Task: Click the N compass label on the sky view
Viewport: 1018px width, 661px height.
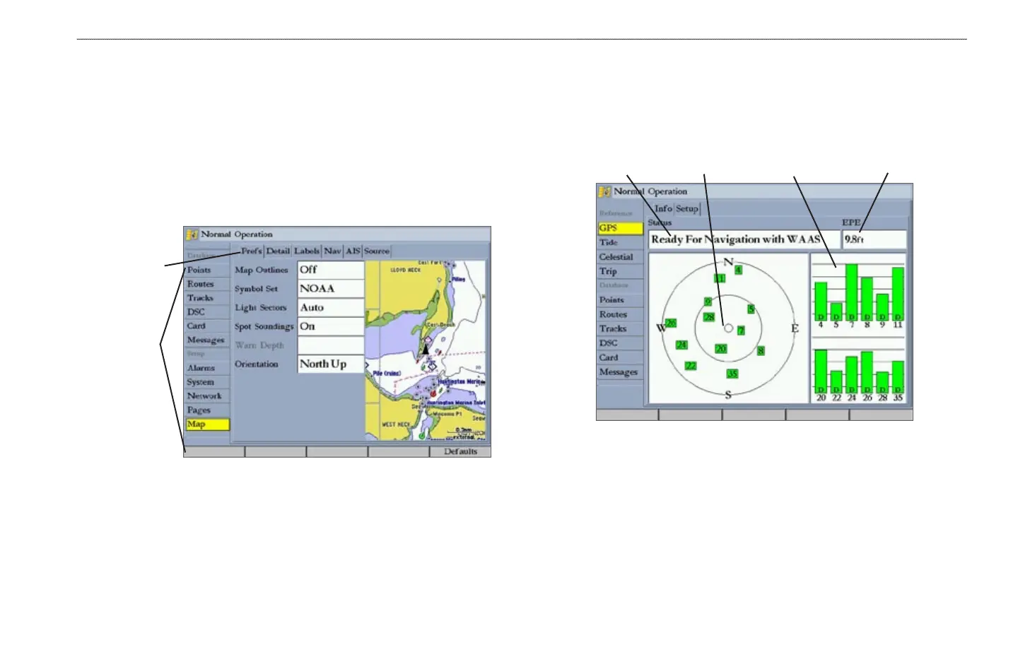Action: point(728,262)
